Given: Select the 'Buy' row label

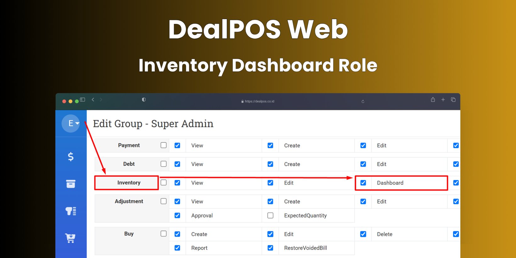Looking at the screenshot, I should pos(129,234).
